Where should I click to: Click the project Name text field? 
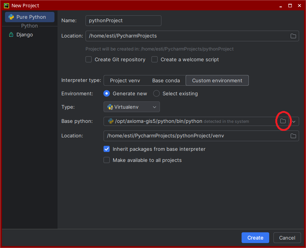coord(123,21)
